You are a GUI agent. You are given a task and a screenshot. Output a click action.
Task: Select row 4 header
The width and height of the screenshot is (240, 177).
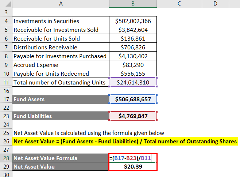(6, 21)
